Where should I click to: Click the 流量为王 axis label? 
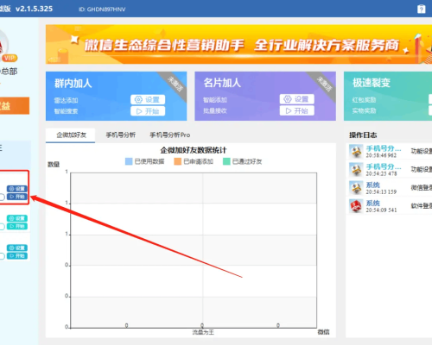pos(203,332)
